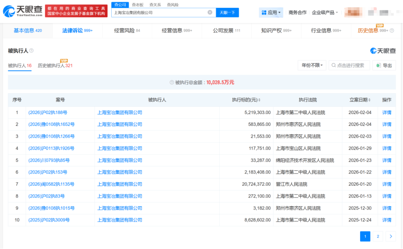Click the 天眼一下 search button
The width and height of the screenshot is (403, 249).
click(x=227, y=12)
